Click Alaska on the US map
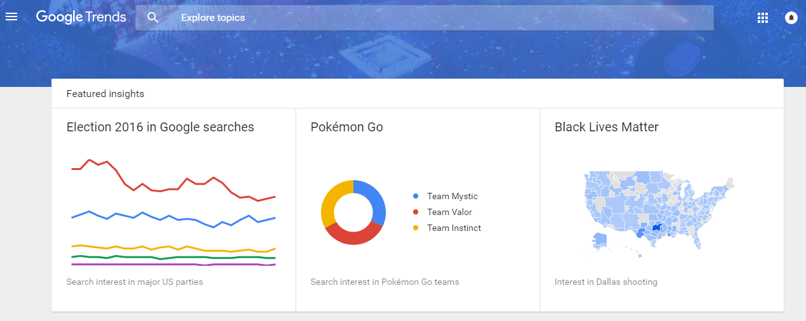The width and height of the screenshot is (806, 321). (601, 241)
